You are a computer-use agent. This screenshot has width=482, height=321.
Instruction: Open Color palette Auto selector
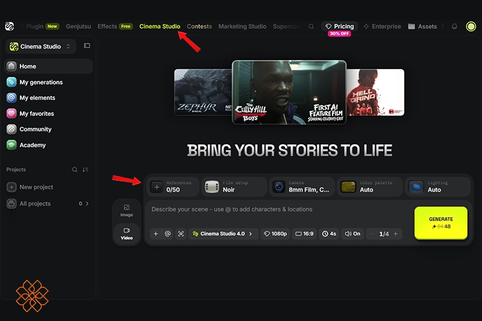click(x=370, y=186)
